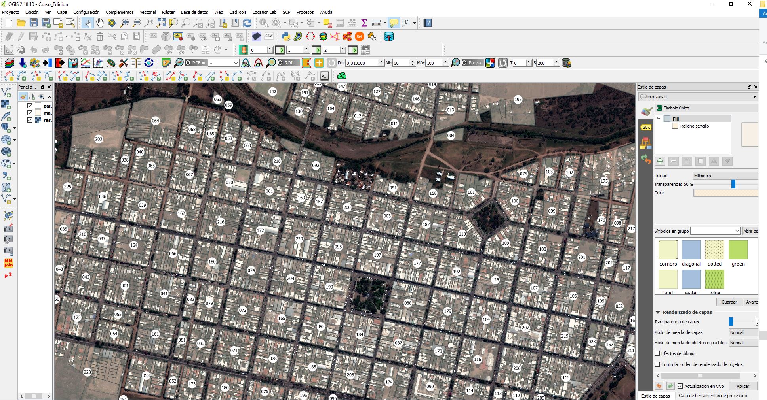Open the Capa menu
The height and width of the screenshot is (400, 767).
[62, 12]
